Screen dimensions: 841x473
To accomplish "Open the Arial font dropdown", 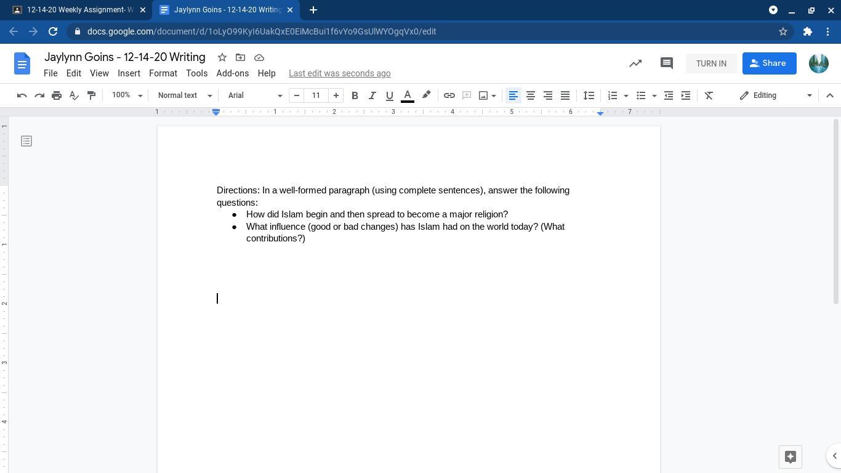I will [255, 95].
